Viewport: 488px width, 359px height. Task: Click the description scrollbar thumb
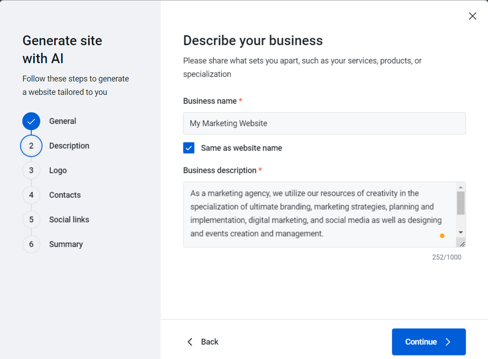click(x=461, y=203)
